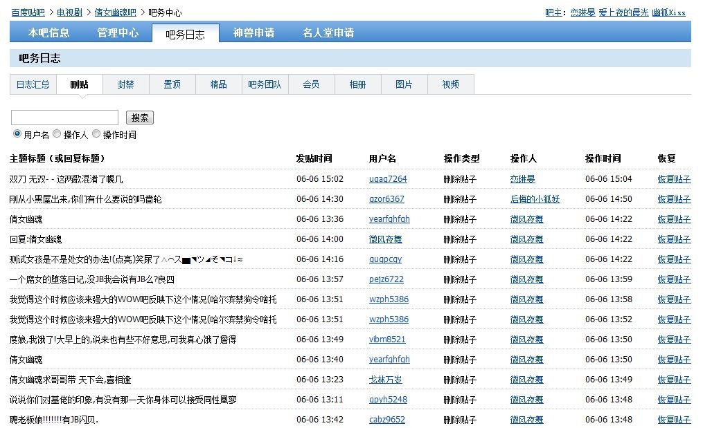This screenshot has height=428, width=712.
Task: Open yearfghfgh link in the 13:36 row
Action: [389, 218]
